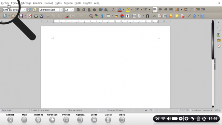The image size is (222, 125).
Task: Apply superscript to text
Action: (101, 10)
